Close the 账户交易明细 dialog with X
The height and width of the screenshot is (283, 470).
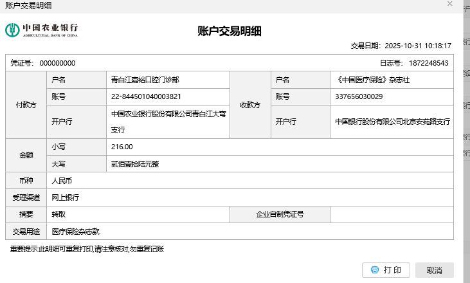click(x=450, y=4)
